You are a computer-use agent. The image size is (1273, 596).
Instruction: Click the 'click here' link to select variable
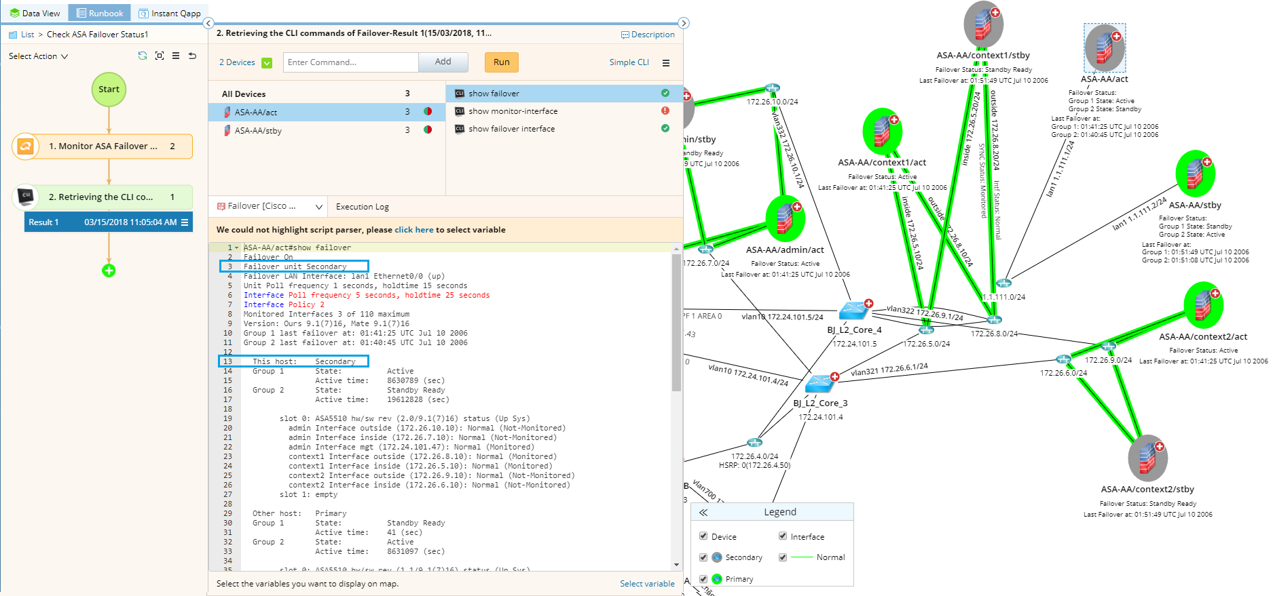pos(414,230)
